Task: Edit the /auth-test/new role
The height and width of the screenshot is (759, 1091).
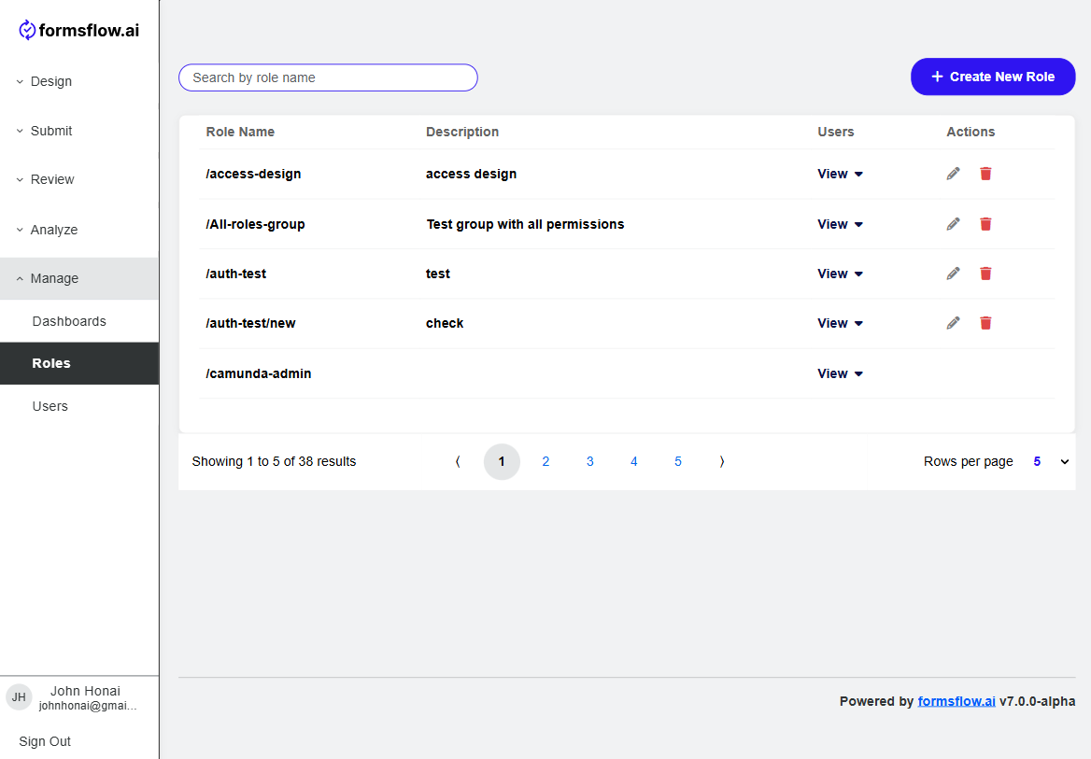Action: [954, 323]
